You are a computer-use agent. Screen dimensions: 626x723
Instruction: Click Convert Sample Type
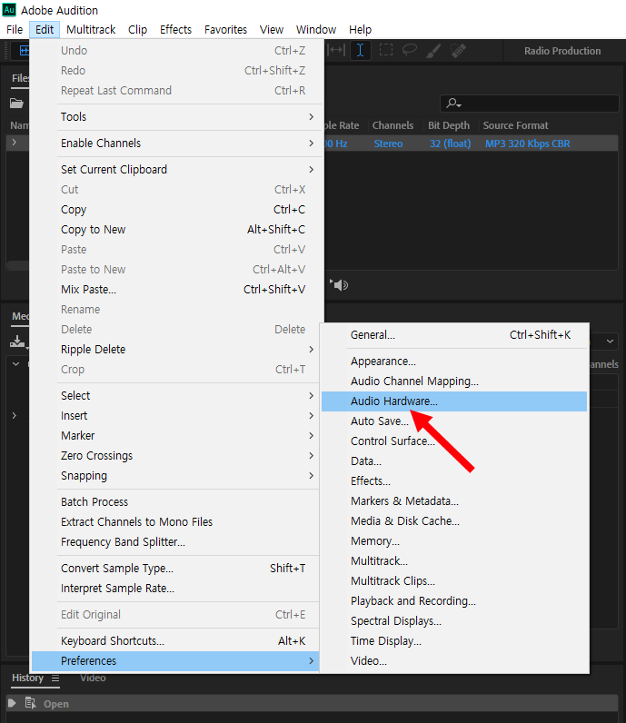pos(188,568)
